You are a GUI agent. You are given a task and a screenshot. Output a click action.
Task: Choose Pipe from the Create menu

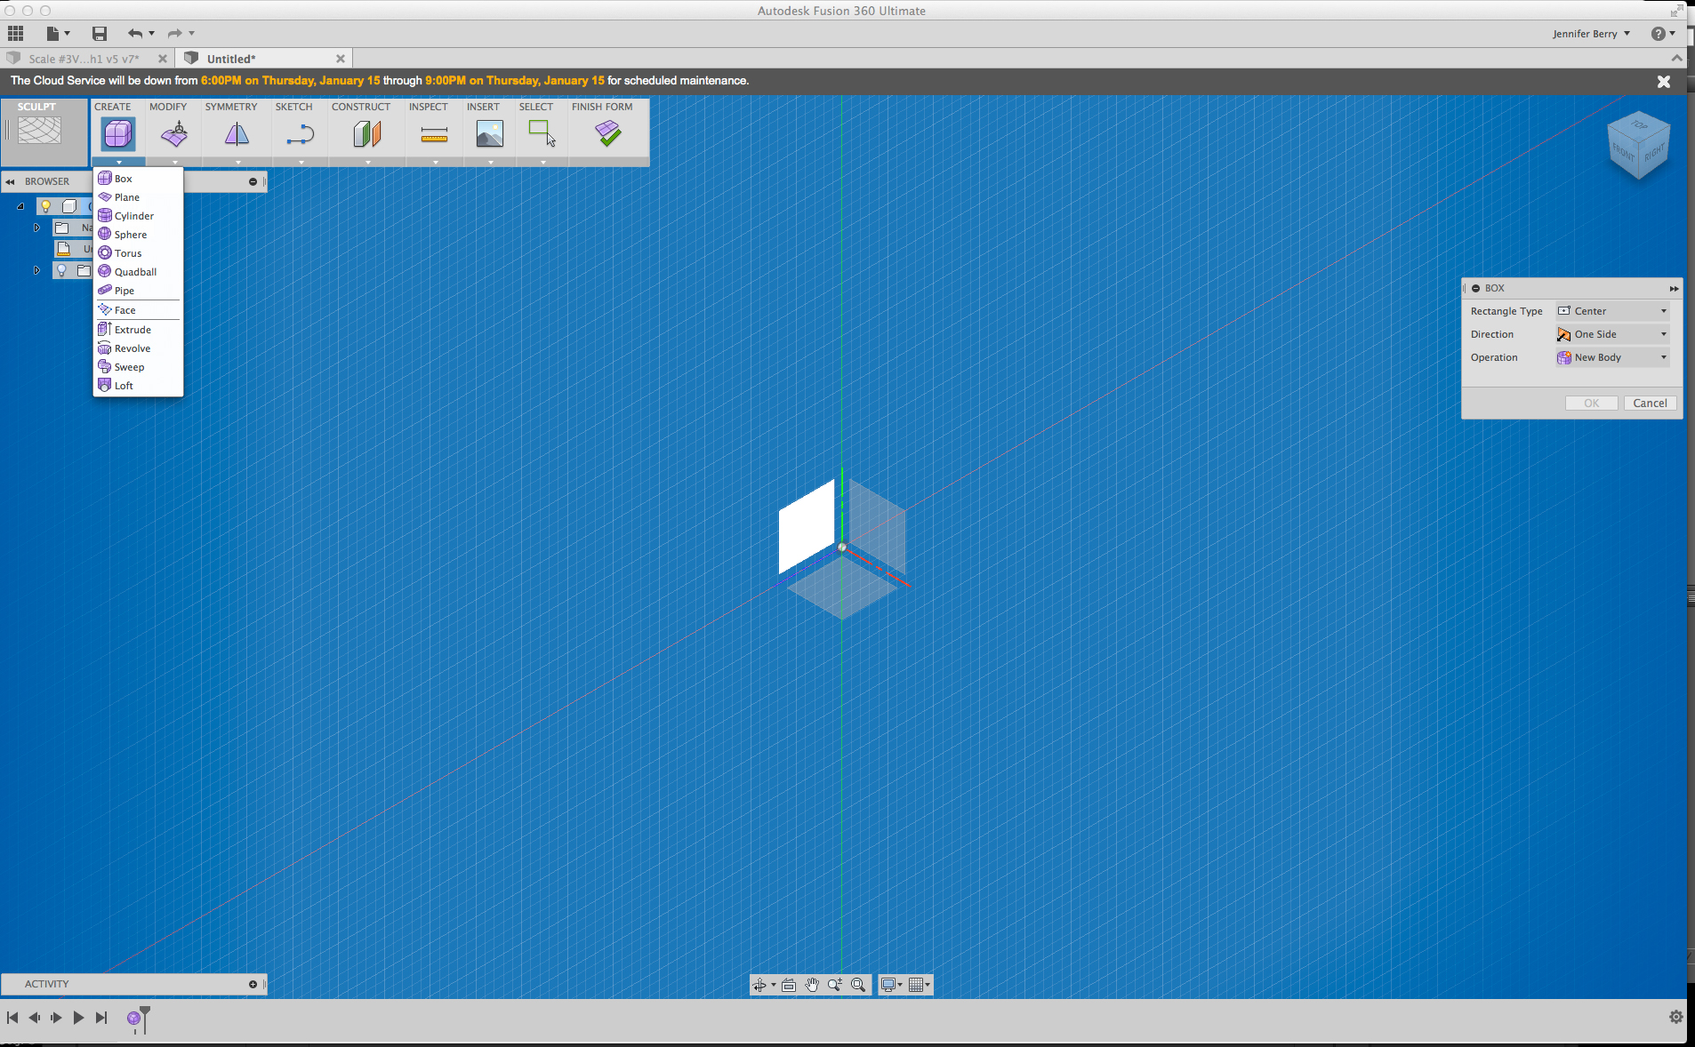point(138,291)
